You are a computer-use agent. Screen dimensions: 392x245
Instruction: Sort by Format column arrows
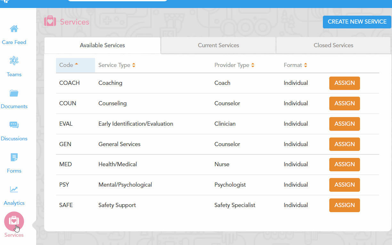pyautogui.click(x=306, y=65)
